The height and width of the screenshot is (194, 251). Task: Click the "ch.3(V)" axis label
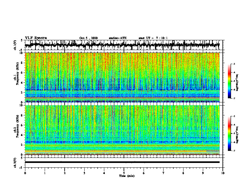15,163
